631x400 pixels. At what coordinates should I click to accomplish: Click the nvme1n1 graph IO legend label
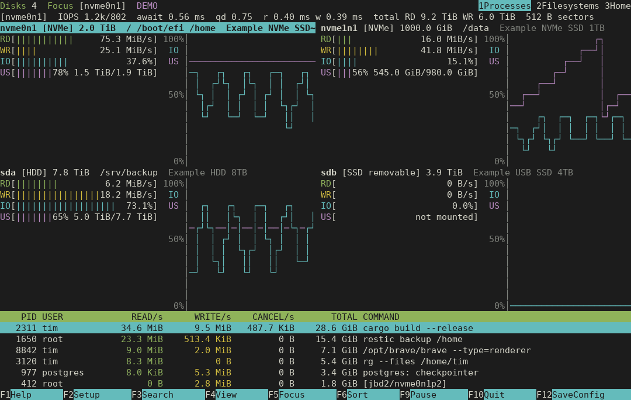point(494,50)
